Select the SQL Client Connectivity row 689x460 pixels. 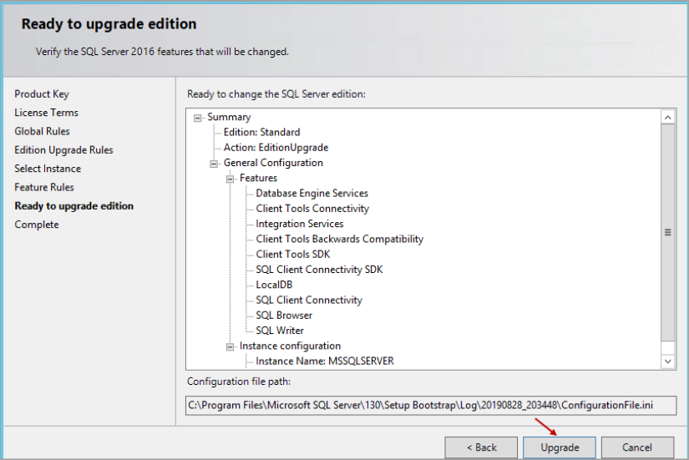pos(309,300)
